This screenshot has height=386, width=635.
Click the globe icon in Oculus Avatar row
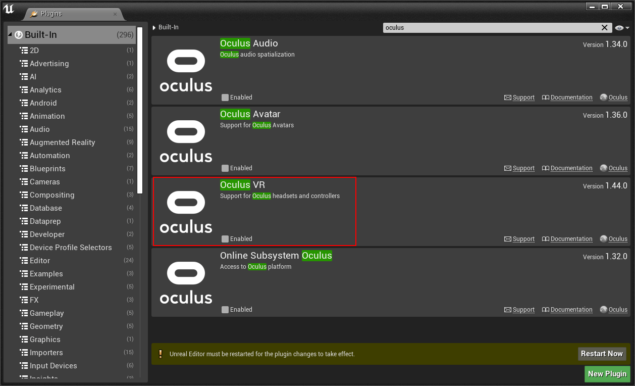pos(604,168)
